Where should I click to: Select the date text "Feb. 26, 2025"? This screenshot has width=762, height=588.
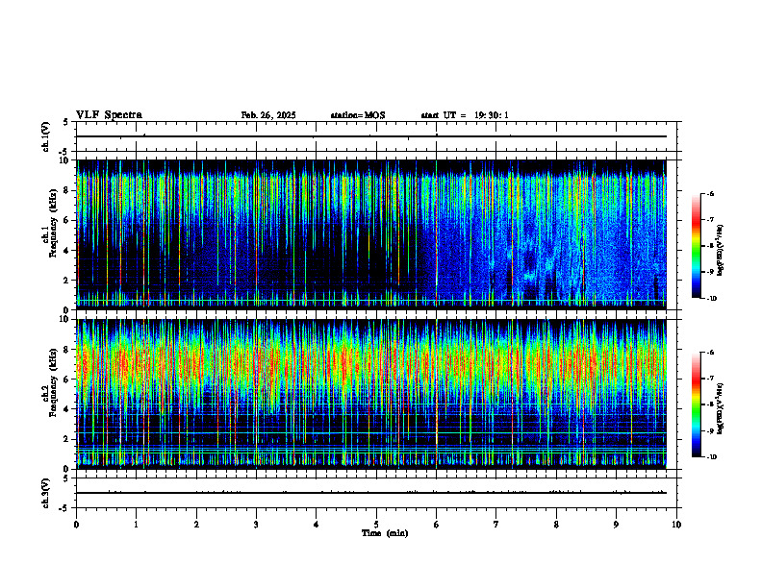pyautogui.click(x=268, y=115)
